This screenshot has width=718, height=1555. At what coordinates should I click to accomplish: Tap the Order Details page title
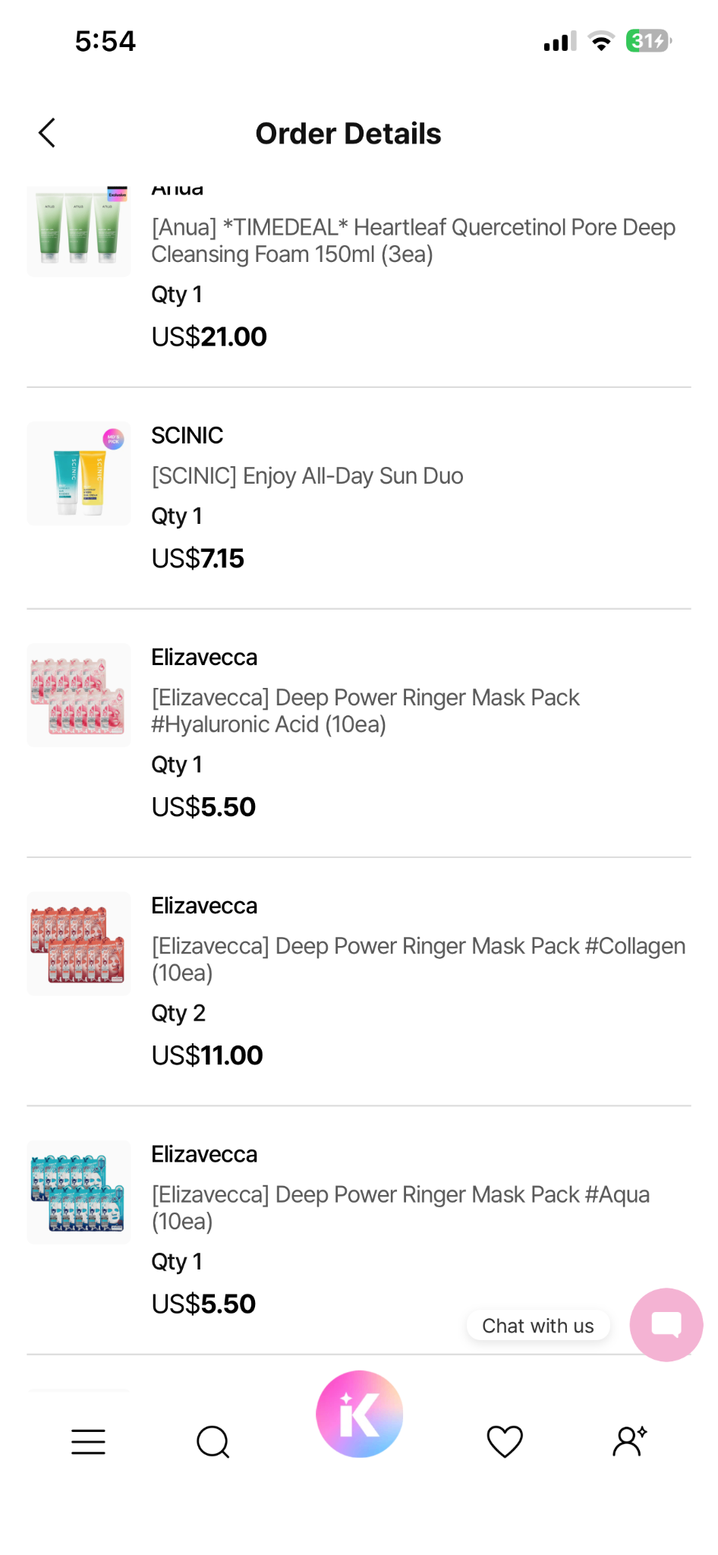click(348, 134)
